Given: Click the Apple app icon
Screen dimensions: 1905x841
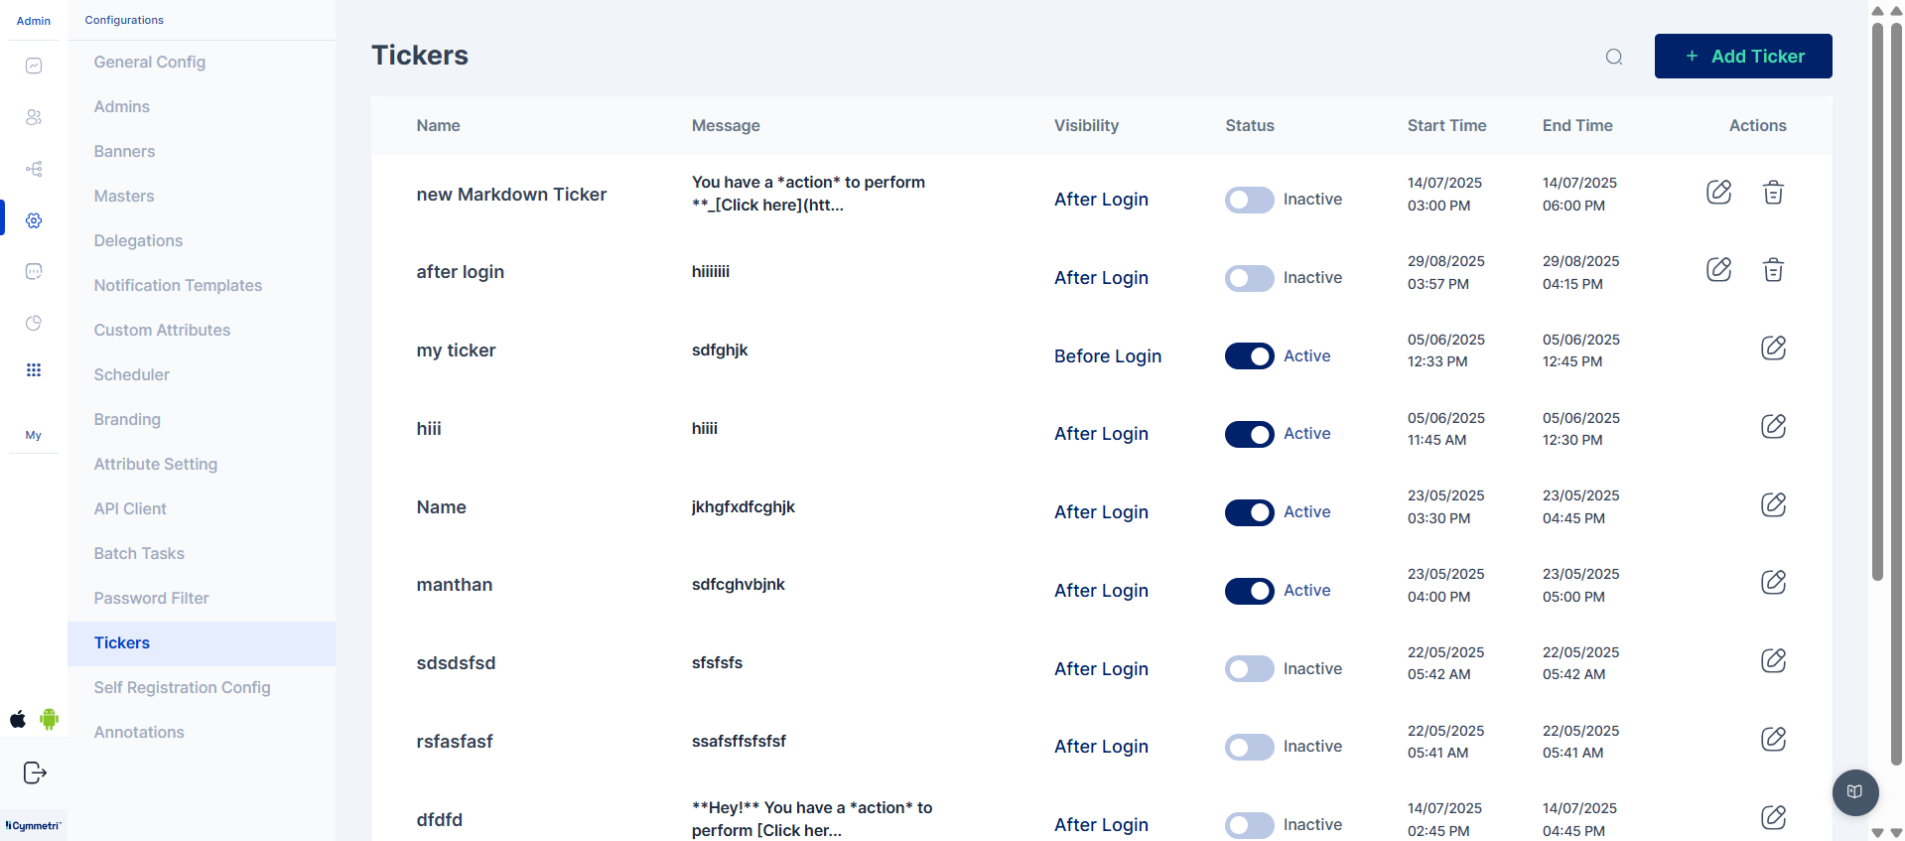Looking at the screenshot, I should 18,719.
